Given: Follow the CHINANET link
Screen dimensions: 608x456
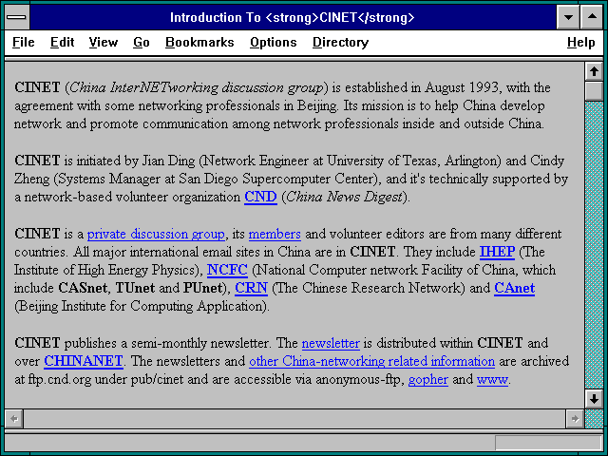Looking at the screenshot, I should click(x=84, y=361).
